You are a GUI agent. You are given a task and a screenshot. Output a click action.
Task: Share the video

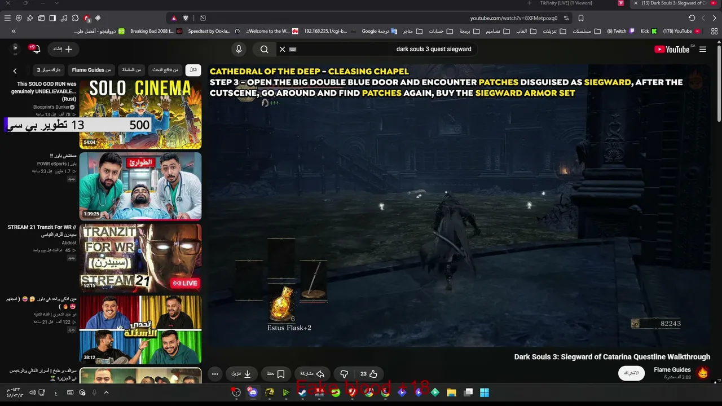(x=312, y=374)
